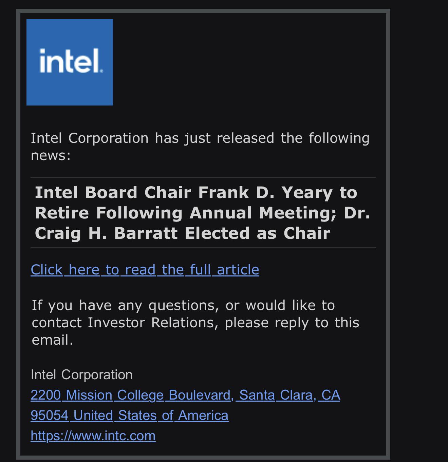Open the 'Click here to read the full article' link
Image resolution: width=448 pixels, height=462 pixels.
pyautogui.click(x=145, y=270)
